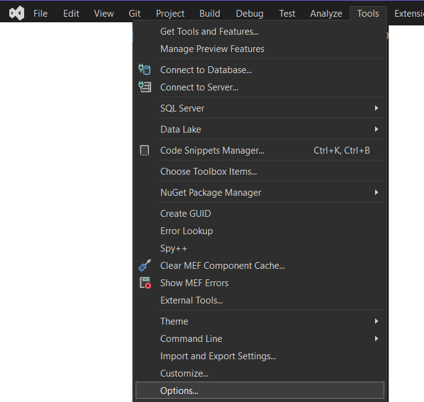Open the Test menu
424x402 pixels.
pos(287,14)
